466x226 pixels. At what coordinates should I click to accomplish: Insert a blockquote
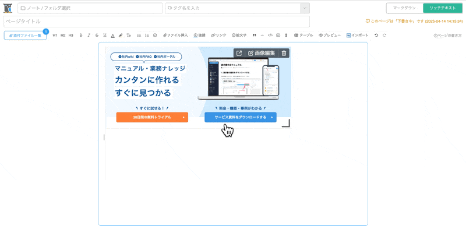(254, 35)
